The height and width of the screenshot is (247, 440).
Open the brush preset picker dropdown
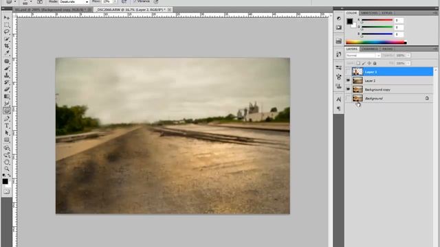point(31,1)
